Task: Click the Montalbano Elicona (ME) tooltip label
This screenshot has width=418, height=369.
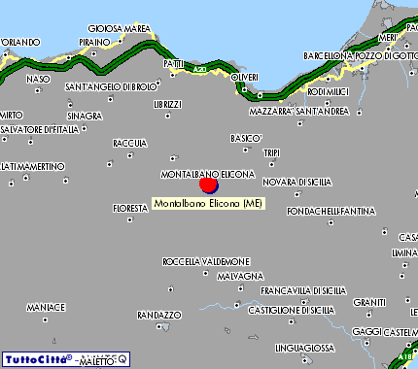Action: point(208,203)
